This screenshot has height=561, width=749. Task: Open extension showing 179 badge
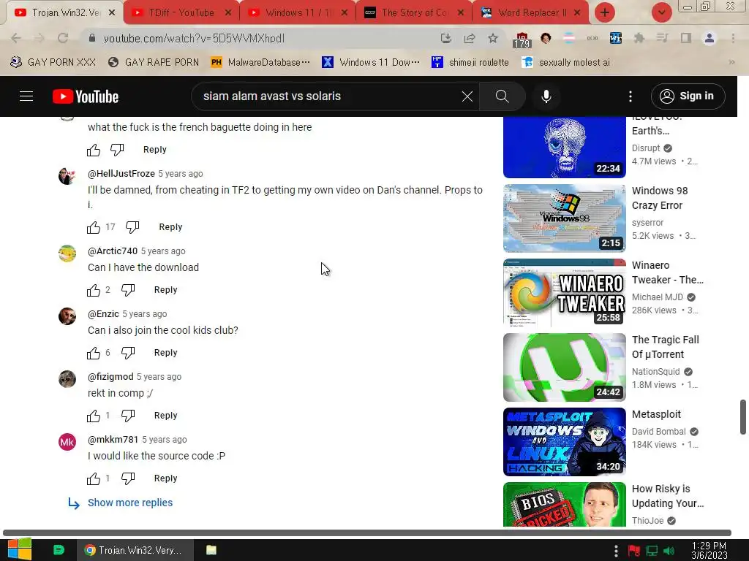(x=522, y=39)
